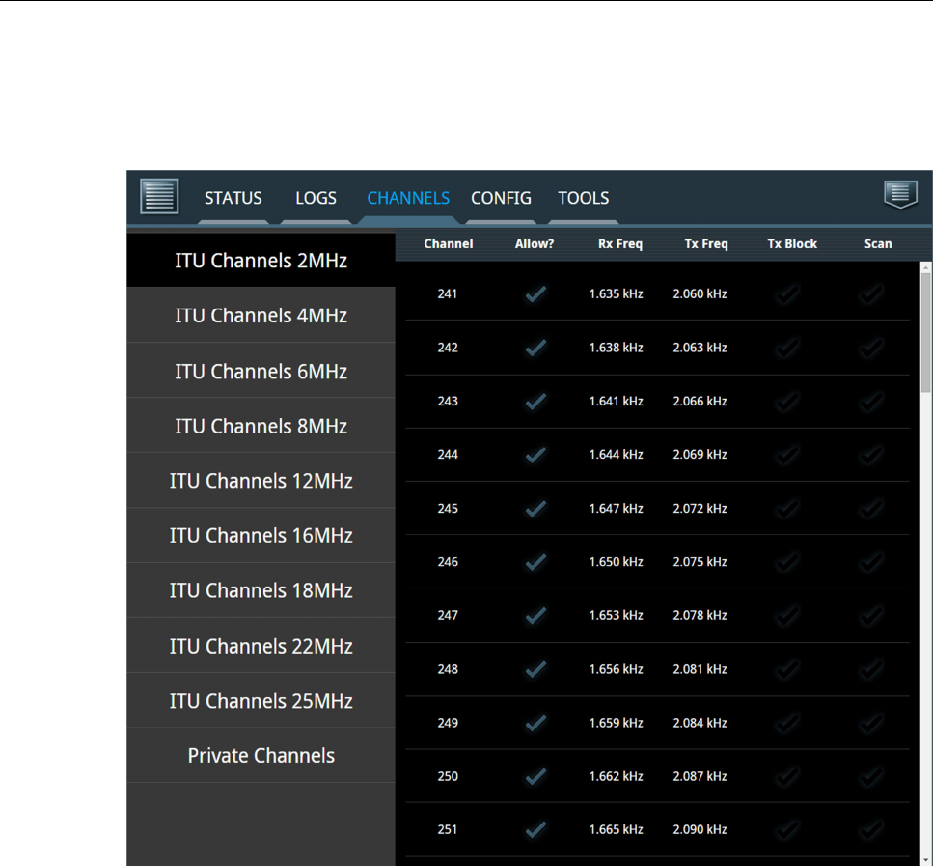Click Tx frequency 2.081 kHz

[x=700, y=669]
